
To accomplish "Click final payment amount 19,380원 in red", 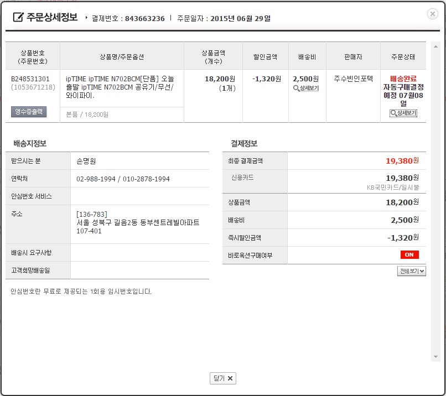I will pyautogui.click(x=402, y=161).
